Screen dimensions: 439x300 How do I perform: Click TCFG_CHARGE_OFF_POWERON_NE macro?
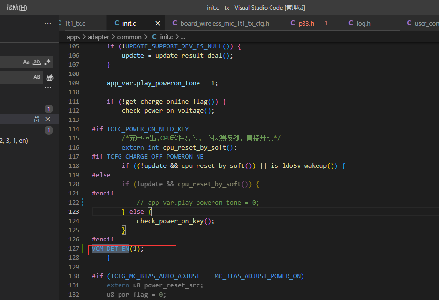point(155,157)
